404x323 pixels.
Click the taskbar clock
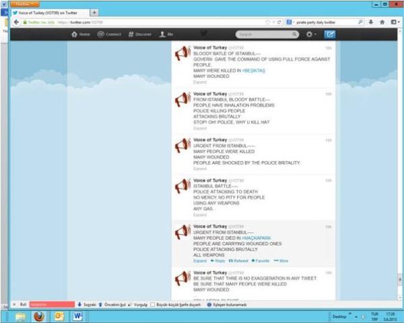(391, 316)
